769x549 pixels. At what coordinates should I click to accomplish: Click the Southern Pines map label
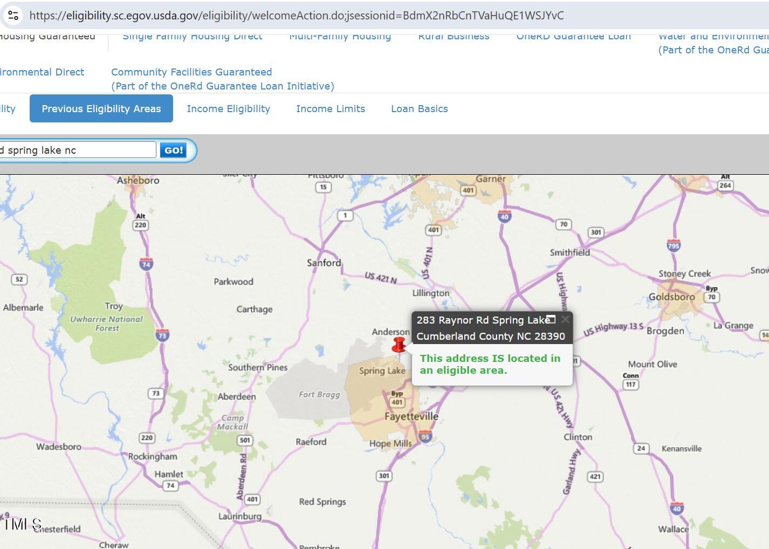click(258, 367)
